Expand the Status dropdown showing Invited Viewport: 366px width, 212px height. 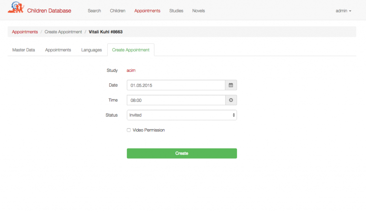182,115
